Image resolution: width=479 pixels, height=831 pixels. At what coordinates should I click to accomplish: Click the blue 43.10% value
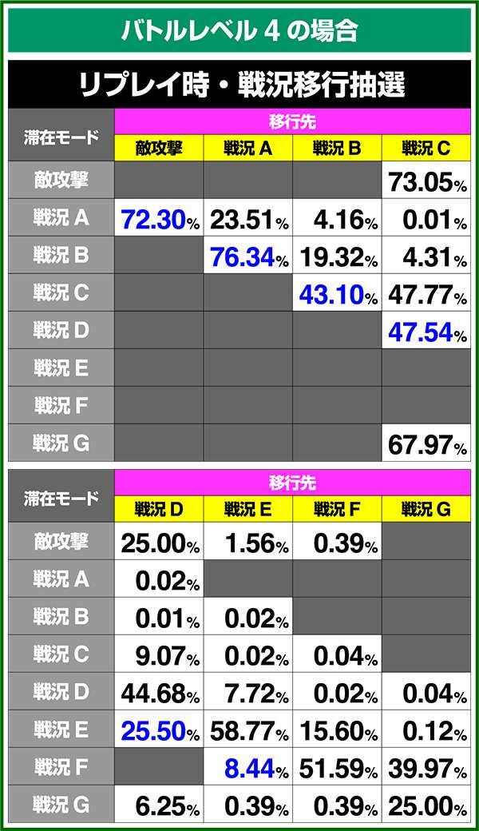click(337, 293)
